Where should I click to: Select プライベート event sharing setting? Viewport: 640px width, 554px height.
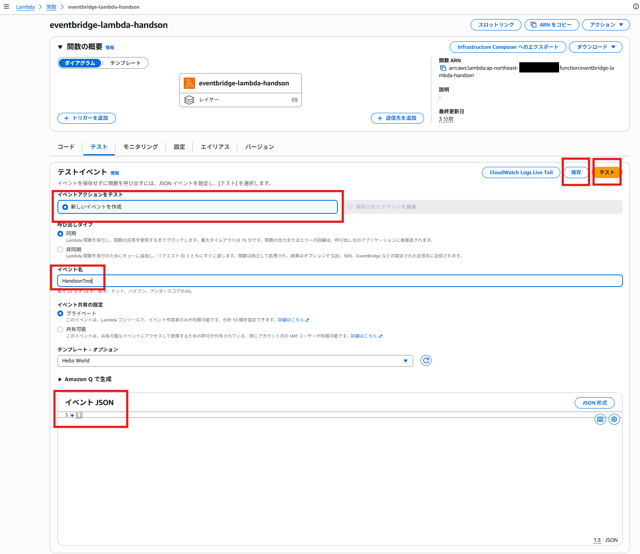click(61, 314)
